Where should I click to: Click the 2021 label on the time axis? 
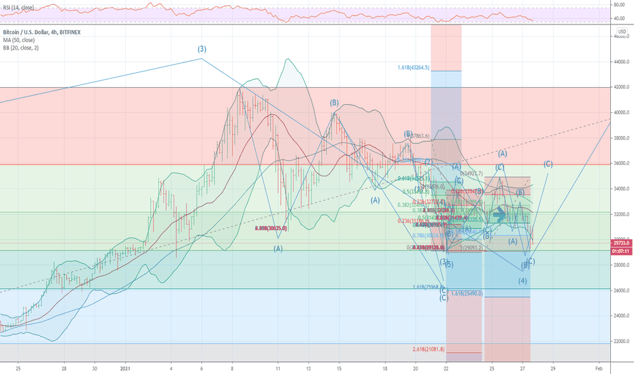coord(125,369)
